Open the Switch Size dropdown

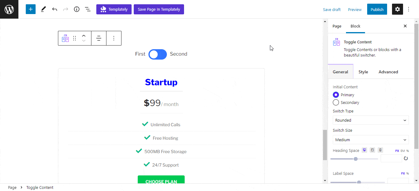pos(371,140)
